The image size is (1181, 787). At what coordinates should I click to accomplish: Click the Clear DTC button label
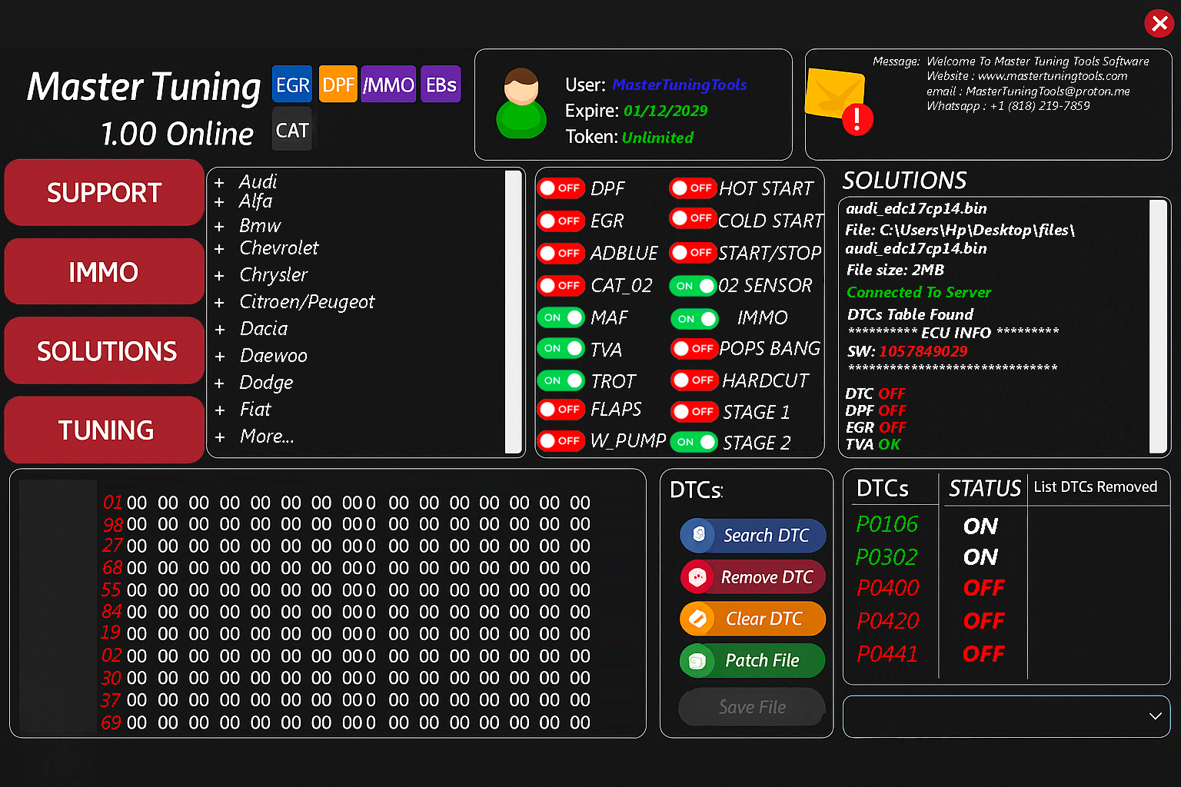[x=763, y=619]
